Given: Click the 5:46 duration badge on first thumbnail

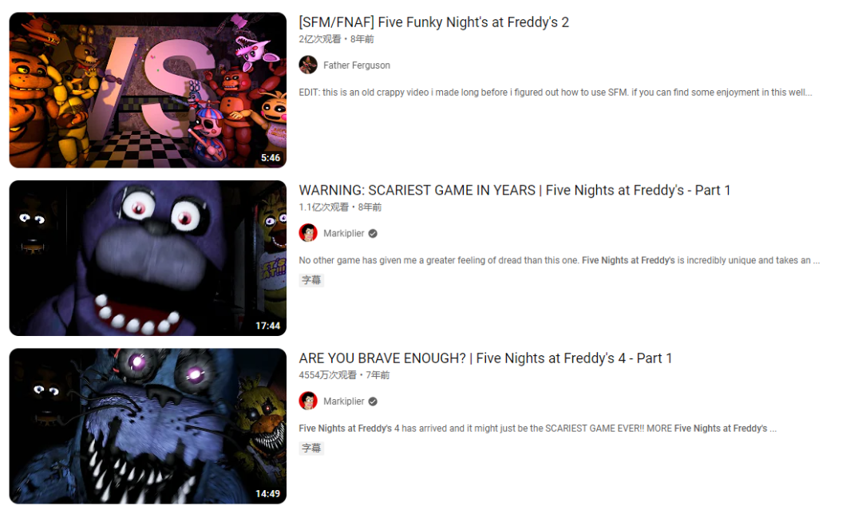Looking at the screenshot, I should pyautogui.click(x=271, y=158).
